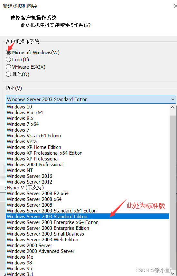This screenshot has width=177, height=276.
Task: Select Windows 7 x64 in the list
Action: pyautogui.click(x=88, y=124)
